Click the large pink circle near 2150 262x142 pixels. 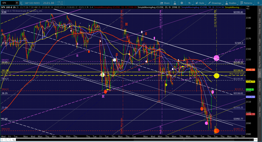[x=216, y=58]
